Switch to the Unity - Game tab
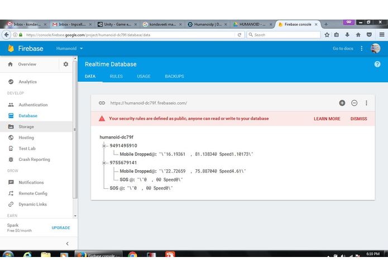388x276 pixels. [x=118, y=24]
